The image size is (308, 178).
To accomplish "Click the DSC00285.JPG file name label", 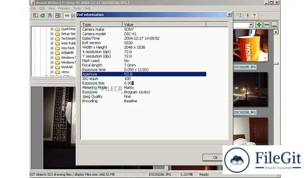I will (245, 67).
